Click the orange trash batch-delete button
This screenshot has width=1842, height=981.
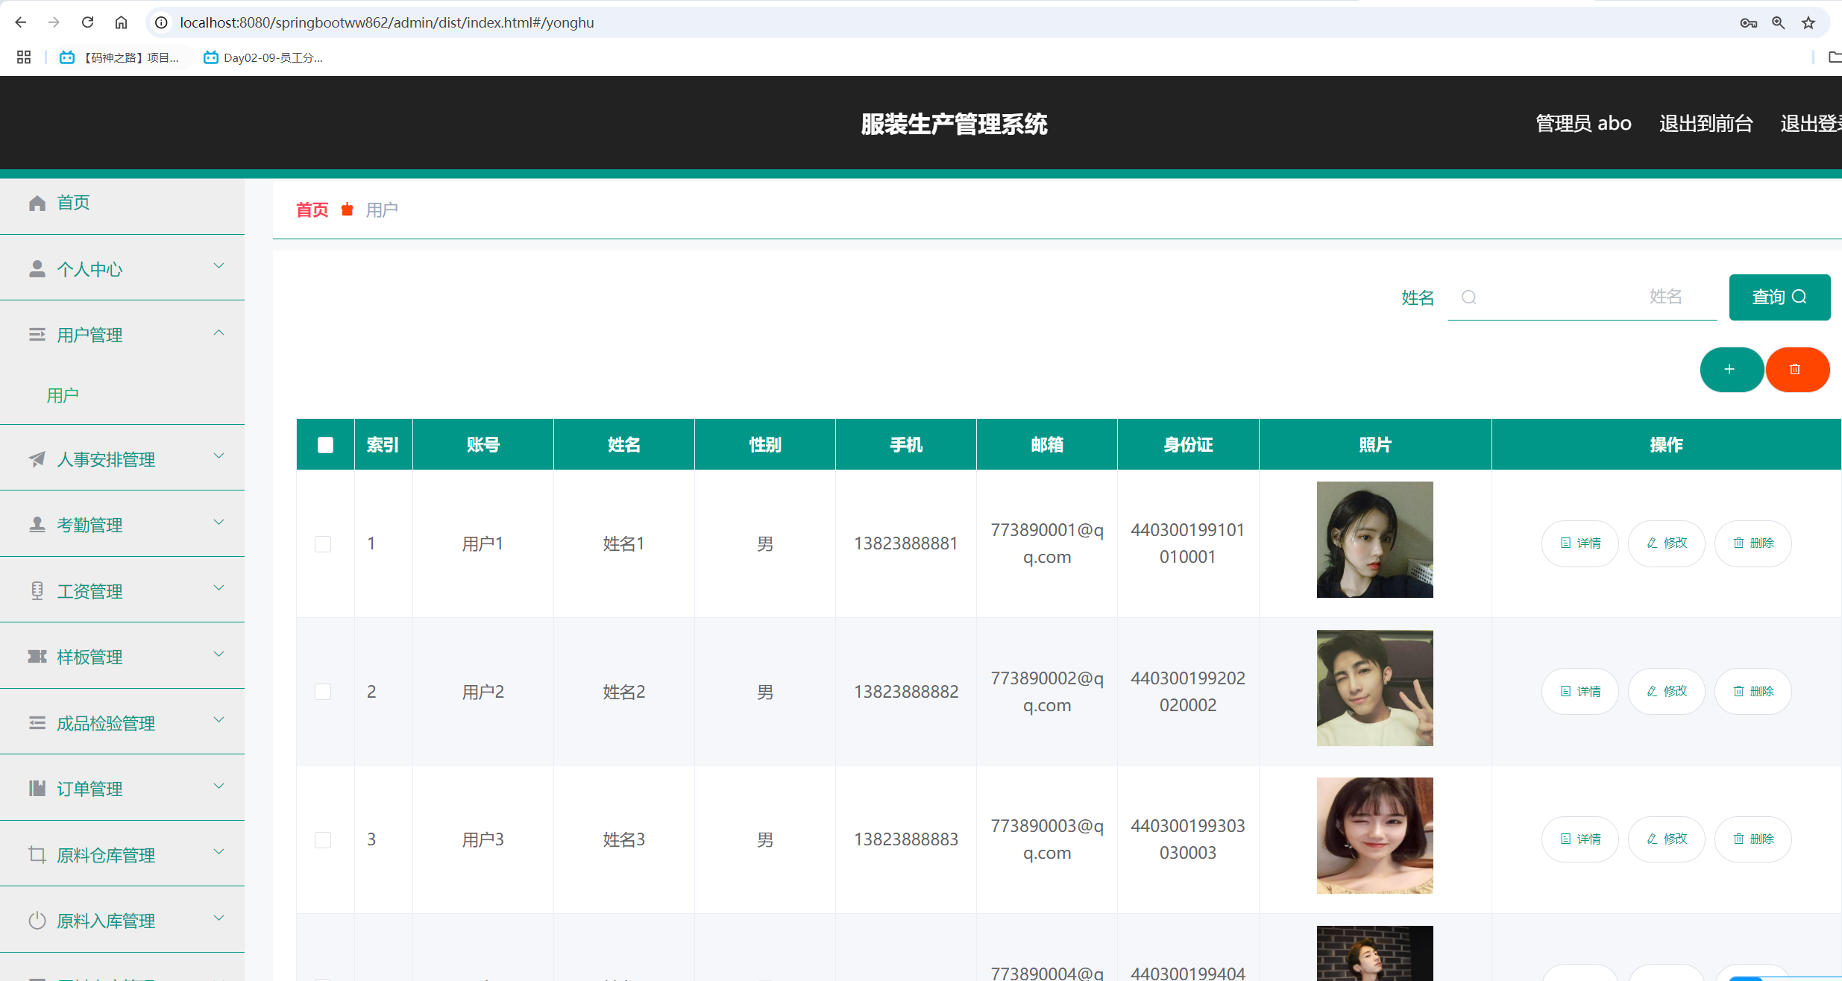point(1796,370)
